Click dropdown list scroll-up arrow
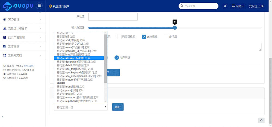This screenshot has height=127, width=272. [x=106, y=33]
